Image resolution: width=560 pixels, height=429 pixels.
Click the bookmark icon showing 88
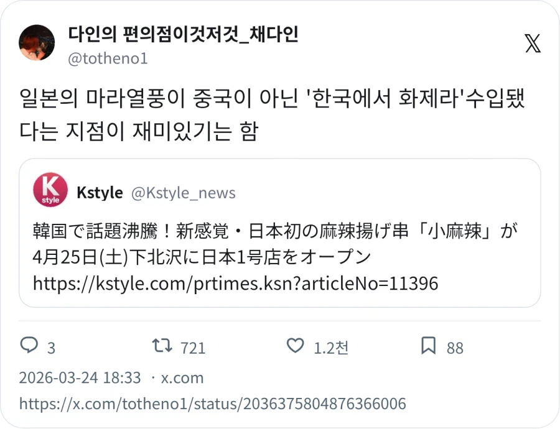point(428,347)
